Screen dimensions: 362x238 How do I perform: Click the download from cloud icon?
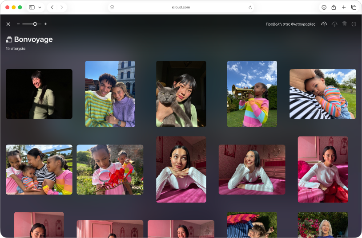click(x=334, y=24)
